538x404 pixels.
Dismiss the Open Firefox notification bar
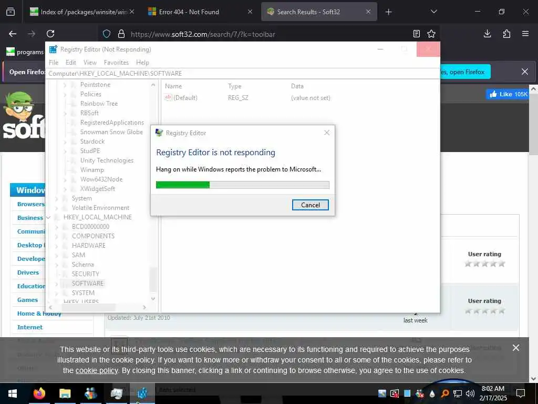click(x=525, y=72)
